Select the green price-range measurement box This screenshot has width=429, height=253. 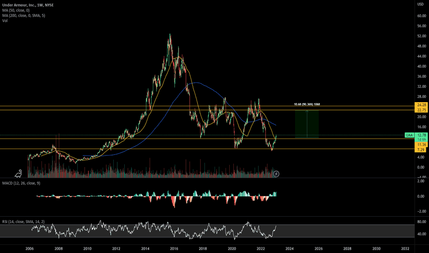coord(307,124)
